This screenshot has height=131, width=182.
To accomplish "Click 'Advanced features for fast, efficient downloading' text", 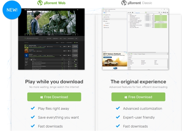I will click(x=138, y=87).
